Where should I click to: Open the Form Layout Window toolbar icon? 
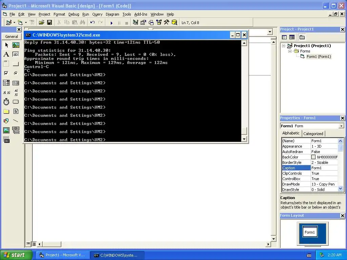click(151, 23)
